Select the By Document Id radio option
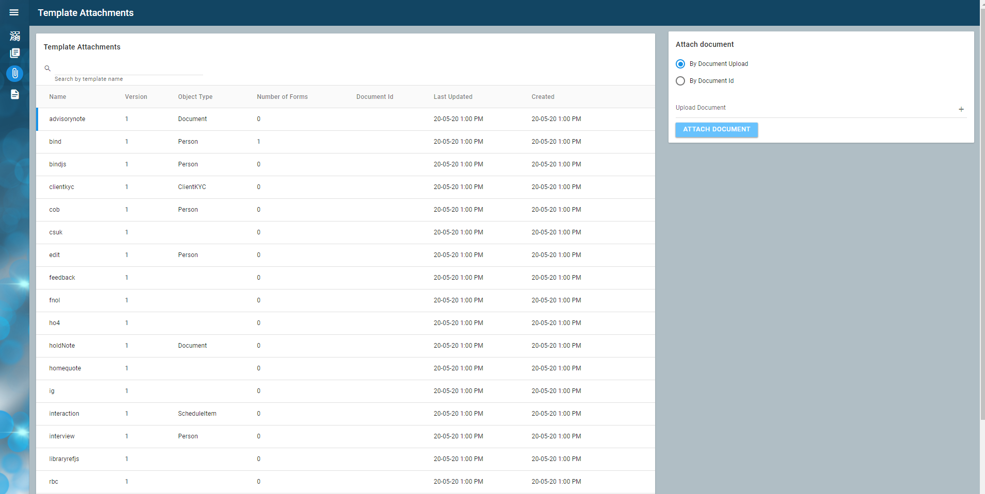This screenshot has width=985, height=494. click(x=680, y=81)
